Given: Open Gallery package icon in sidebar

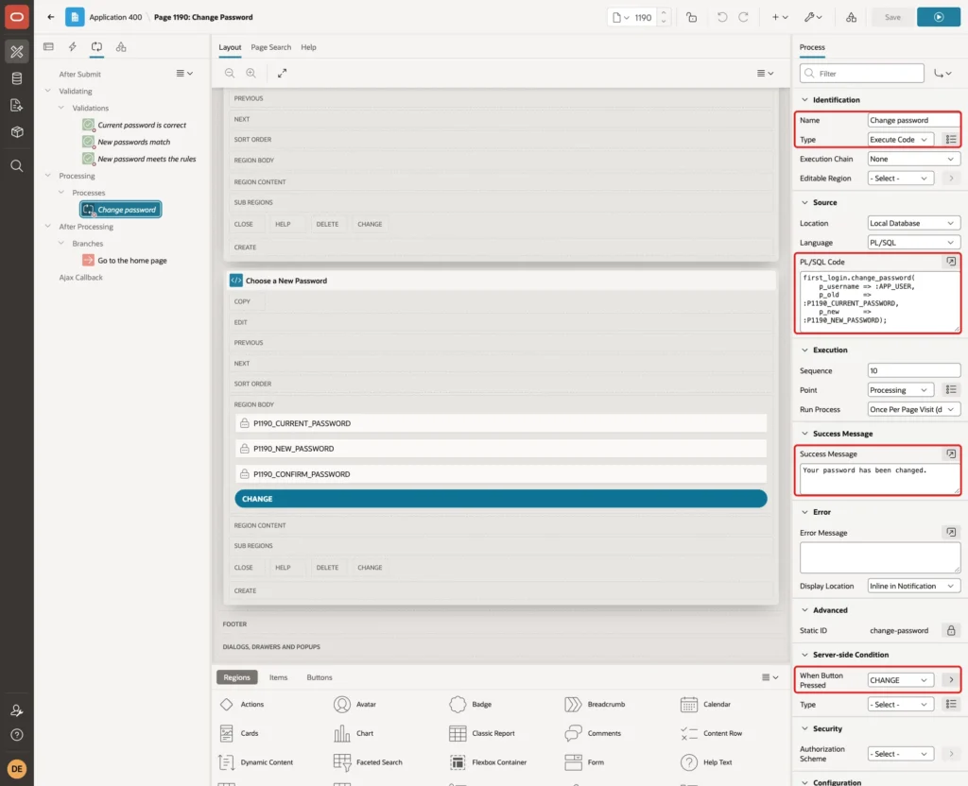Looking at the screenshot, I should (x=17, y=132).
